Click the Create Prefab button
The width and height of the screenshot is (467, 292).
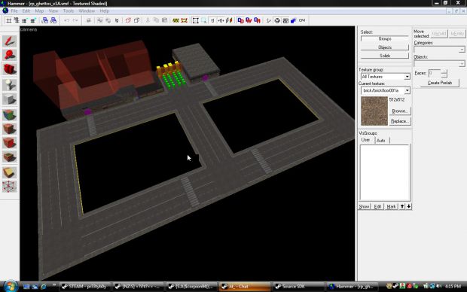tap(440, 83)
